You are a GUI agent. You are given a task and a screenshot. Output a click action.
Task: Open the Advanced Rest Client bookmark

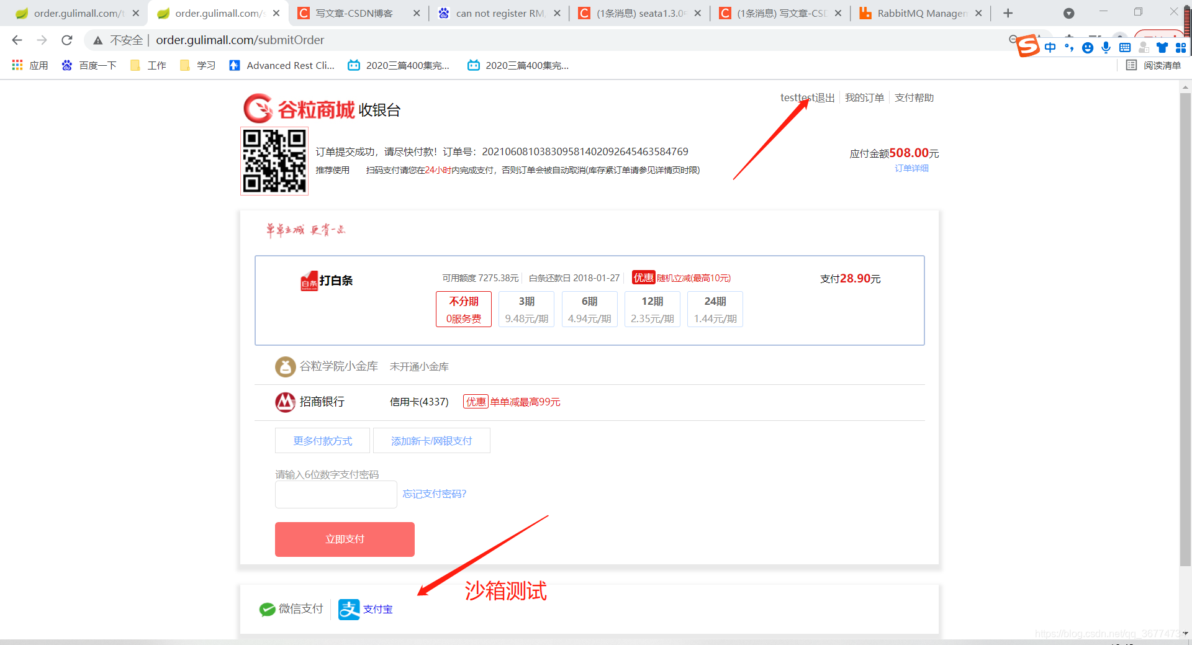coord(282,65)
